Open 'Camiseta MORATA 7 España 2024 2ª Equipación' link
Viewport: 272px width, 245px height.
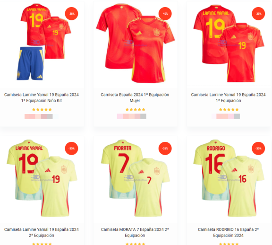point(135,233)
